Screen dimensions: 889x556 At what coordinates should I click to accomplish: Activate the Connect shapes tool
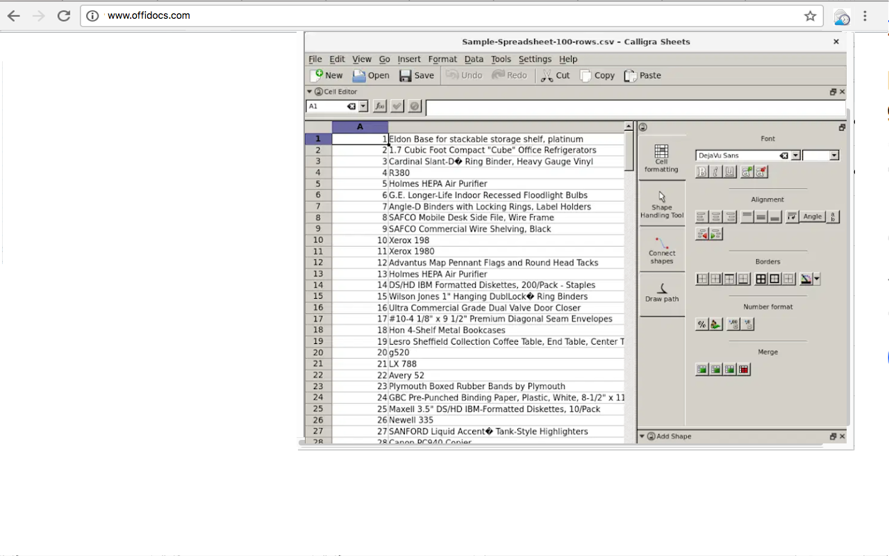click(x=662, y=248)
